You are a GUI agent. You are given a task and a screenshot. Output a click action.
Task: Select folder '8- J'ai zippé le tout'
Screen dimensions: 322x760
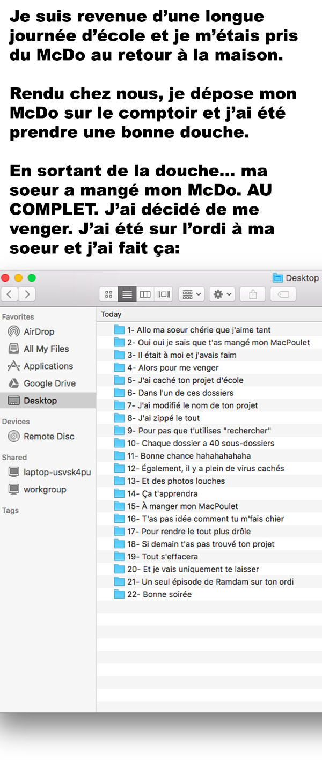click(209, 418)
